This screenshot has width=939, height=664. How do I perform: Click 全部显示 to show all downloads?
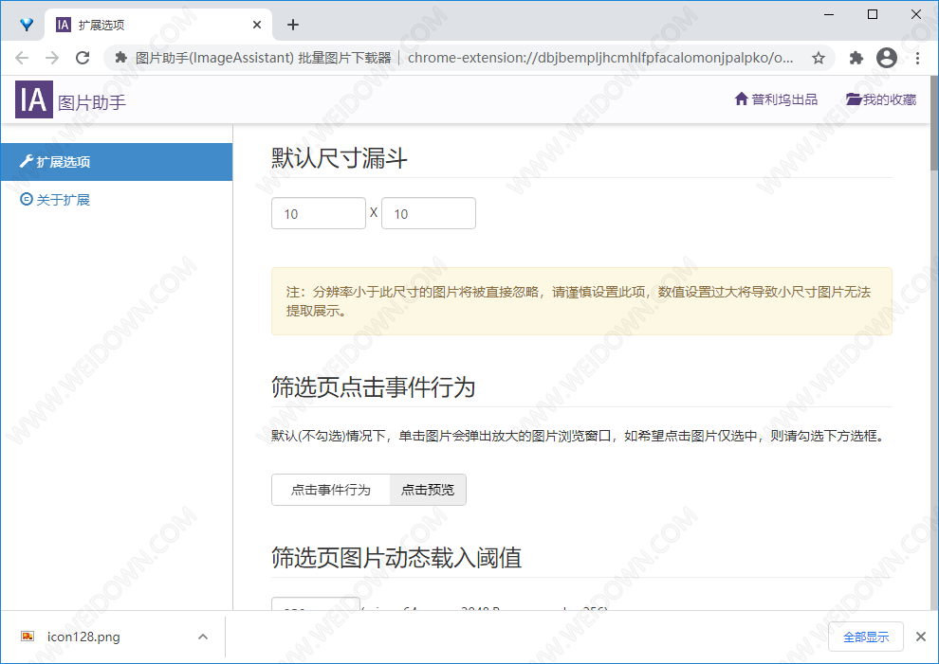pos(865,637)
